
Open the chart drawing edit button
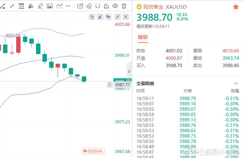[x=100, y=17]
